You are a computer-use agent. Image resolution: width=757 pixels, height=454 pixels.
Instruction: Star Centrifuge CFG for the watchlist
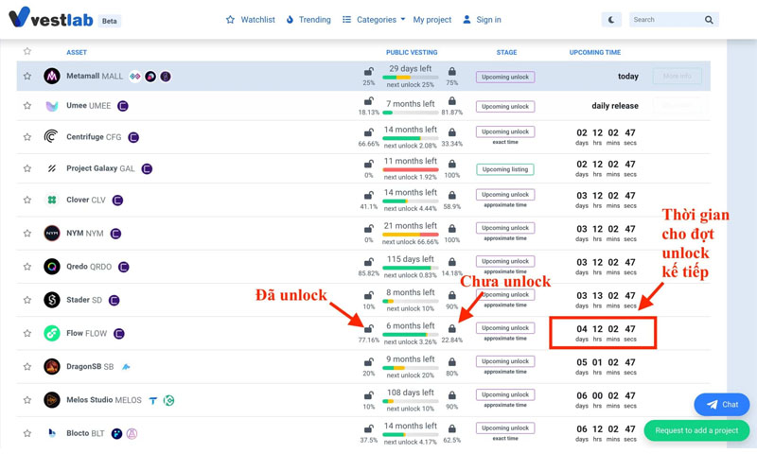[27, 137]
